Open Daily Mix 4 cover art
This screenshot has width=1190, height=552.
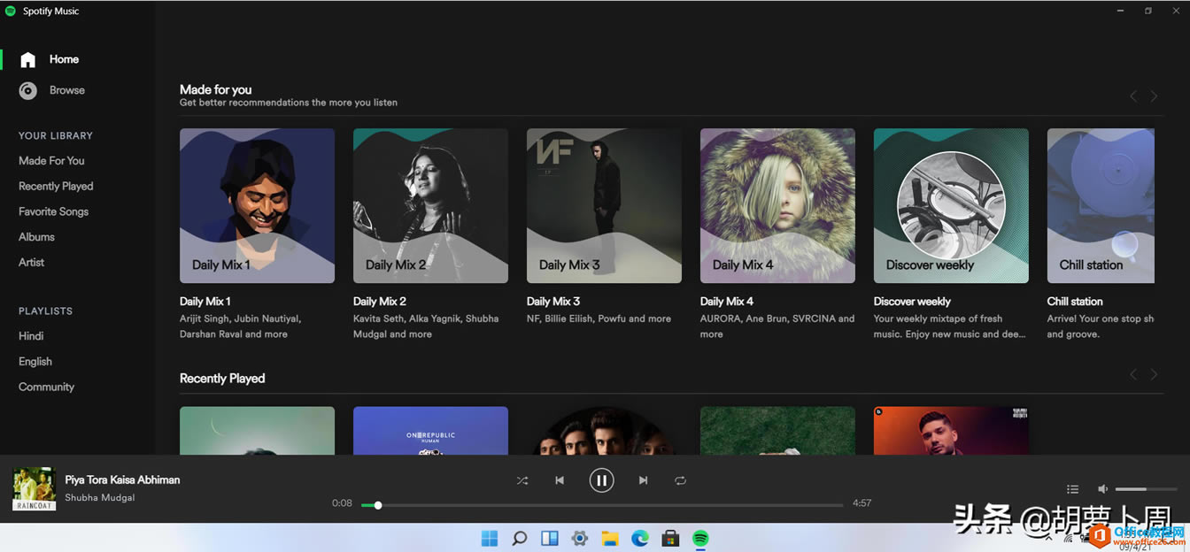tap(777, 205)
